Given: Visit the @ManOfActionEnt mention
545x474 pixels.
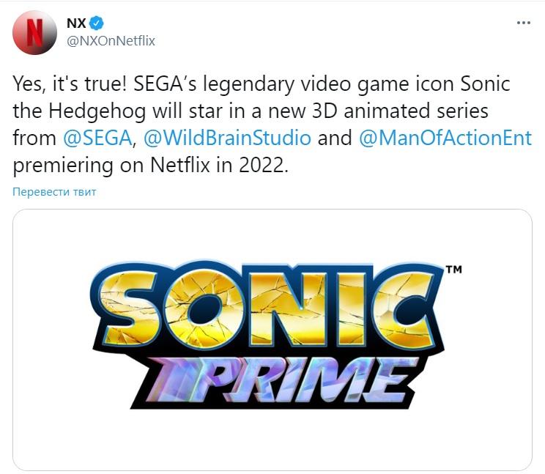Looking at the screenshot, I should 445,138.
